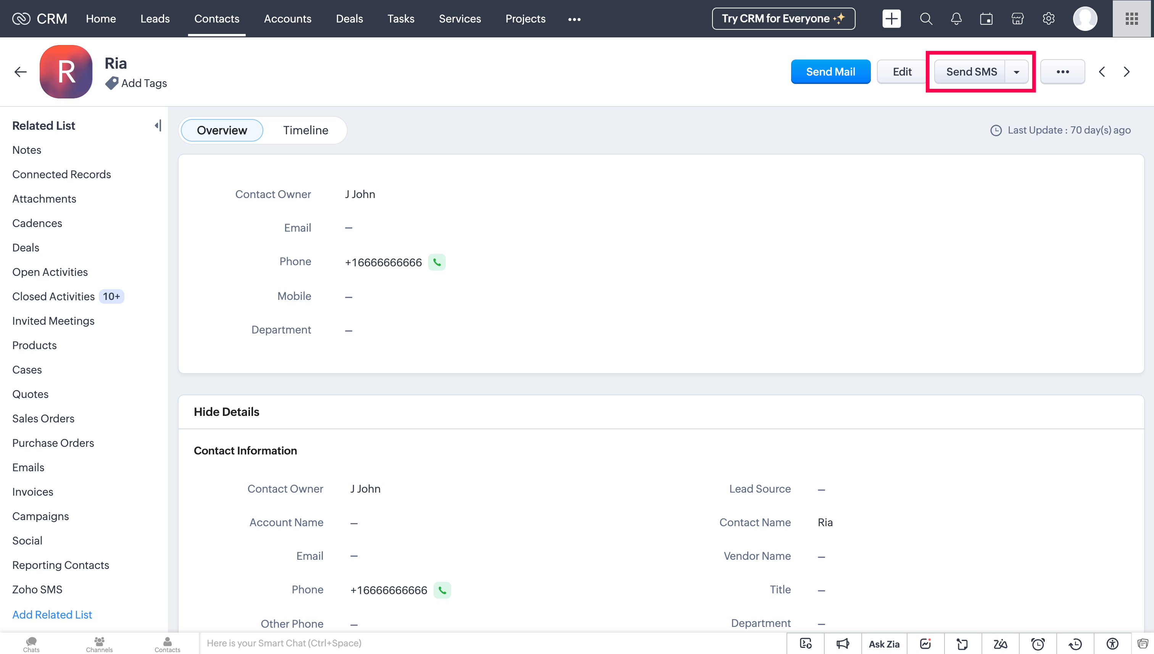Viewport: 1154px width, 654px height.
Task: Switch to the Timeline tab
Action: (305, 130)
